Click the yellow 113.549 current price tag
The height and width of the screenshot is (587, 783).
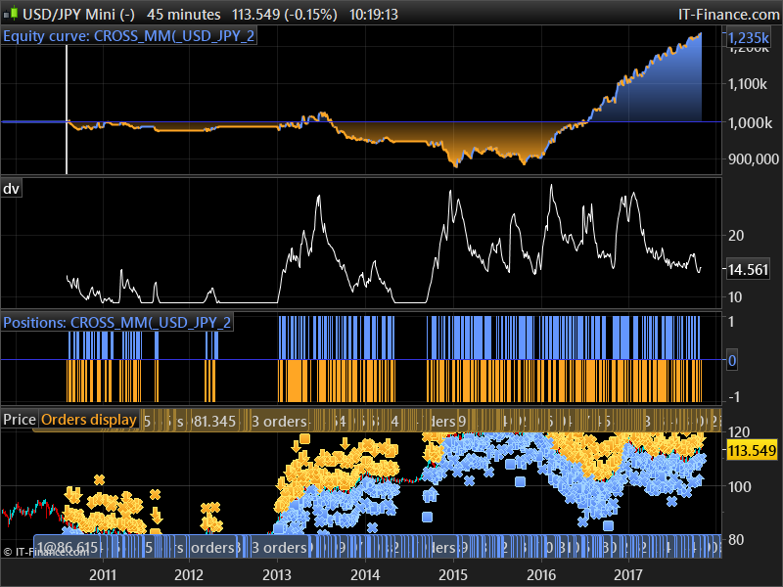[x=750, y=451]
